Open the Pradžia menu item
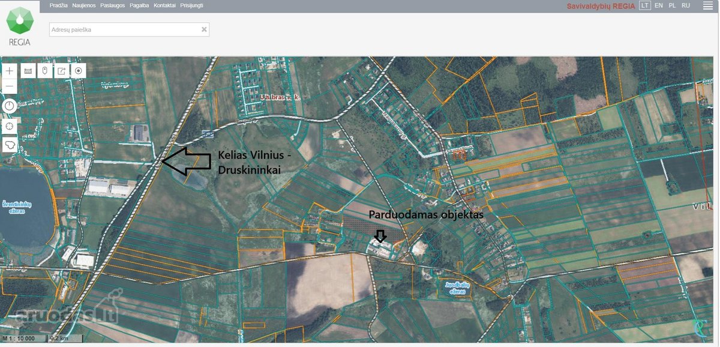 point(58,5)
